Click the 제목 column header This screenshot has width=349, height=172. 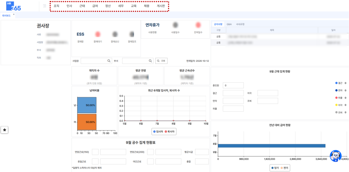(272, 30)
